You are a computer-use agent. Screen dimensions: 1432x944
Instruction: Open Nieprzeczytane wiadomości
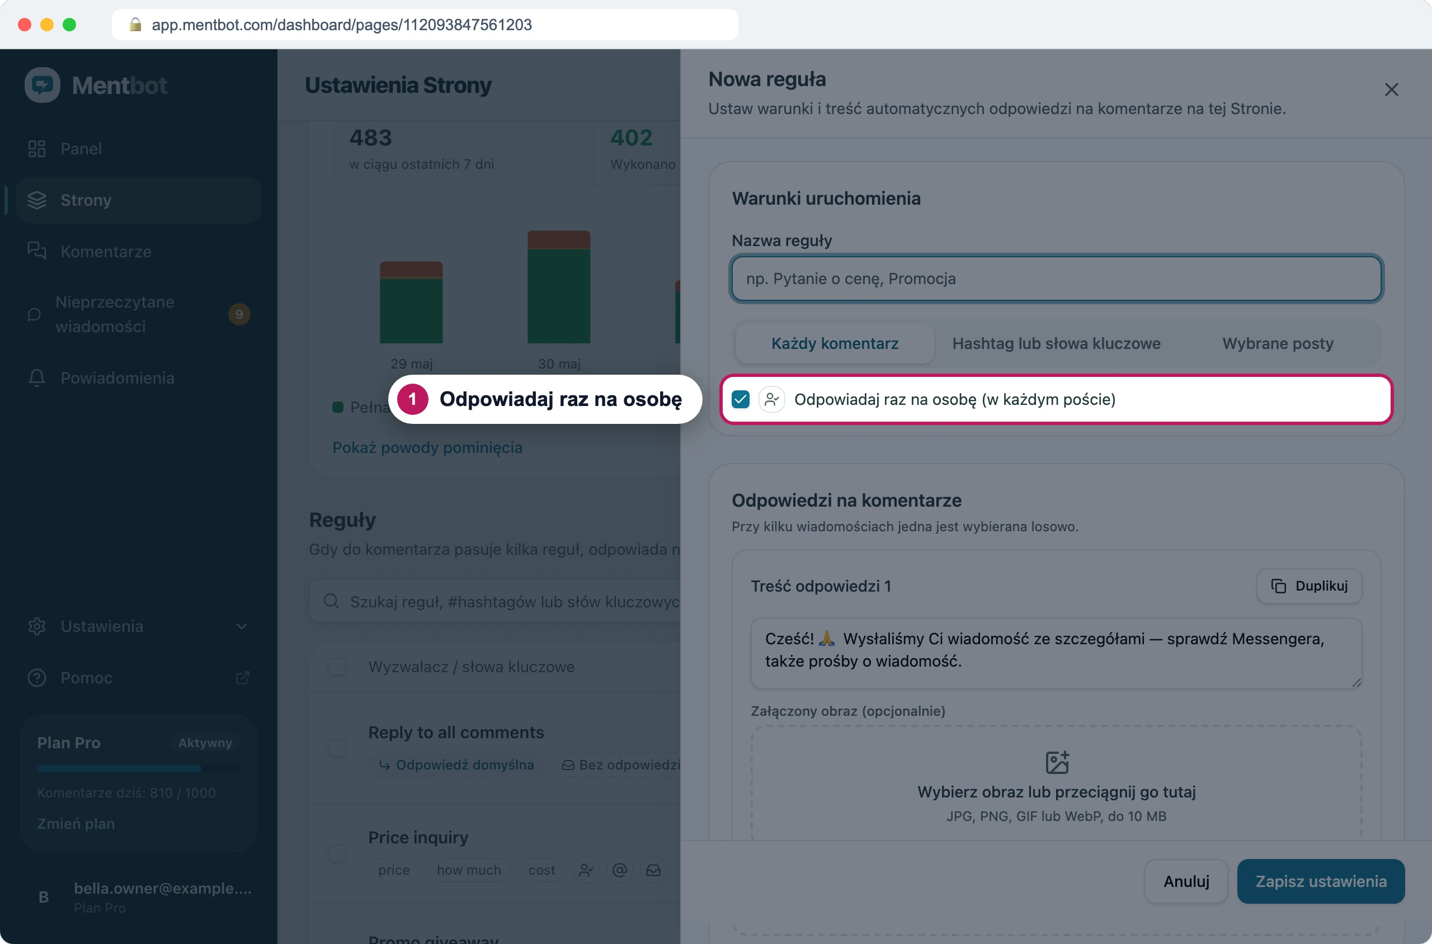[x=139, y=314]
